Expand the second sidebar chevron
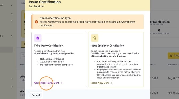Viewport: 179px width, 99px height. 11,13
